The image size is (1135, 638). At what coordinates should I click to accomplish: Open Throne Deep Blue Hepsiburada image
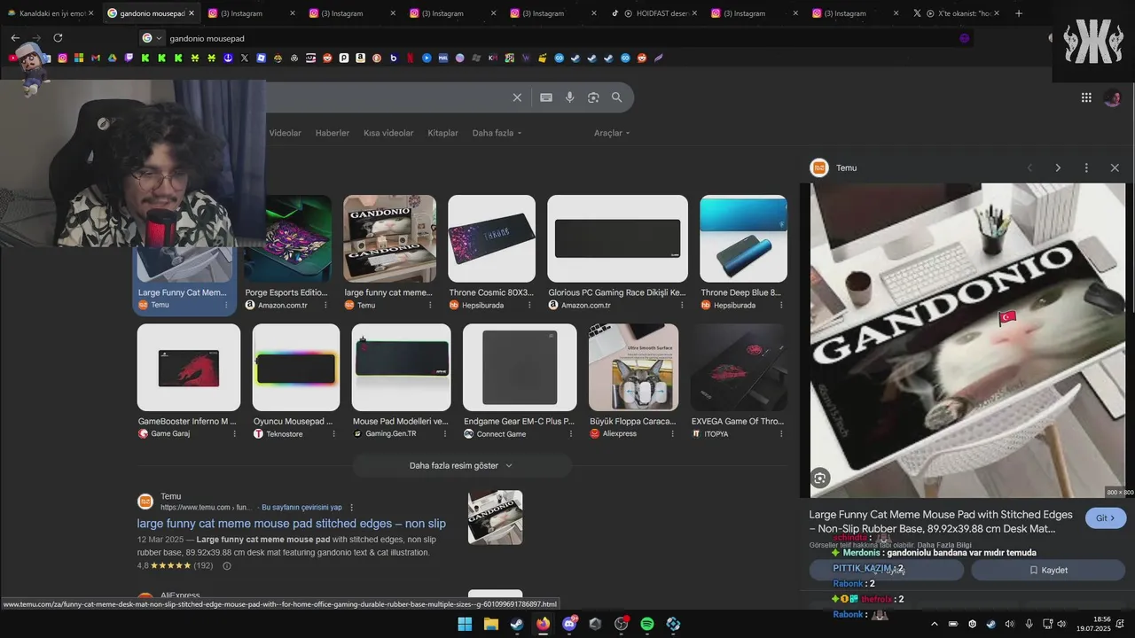[743, 238]
